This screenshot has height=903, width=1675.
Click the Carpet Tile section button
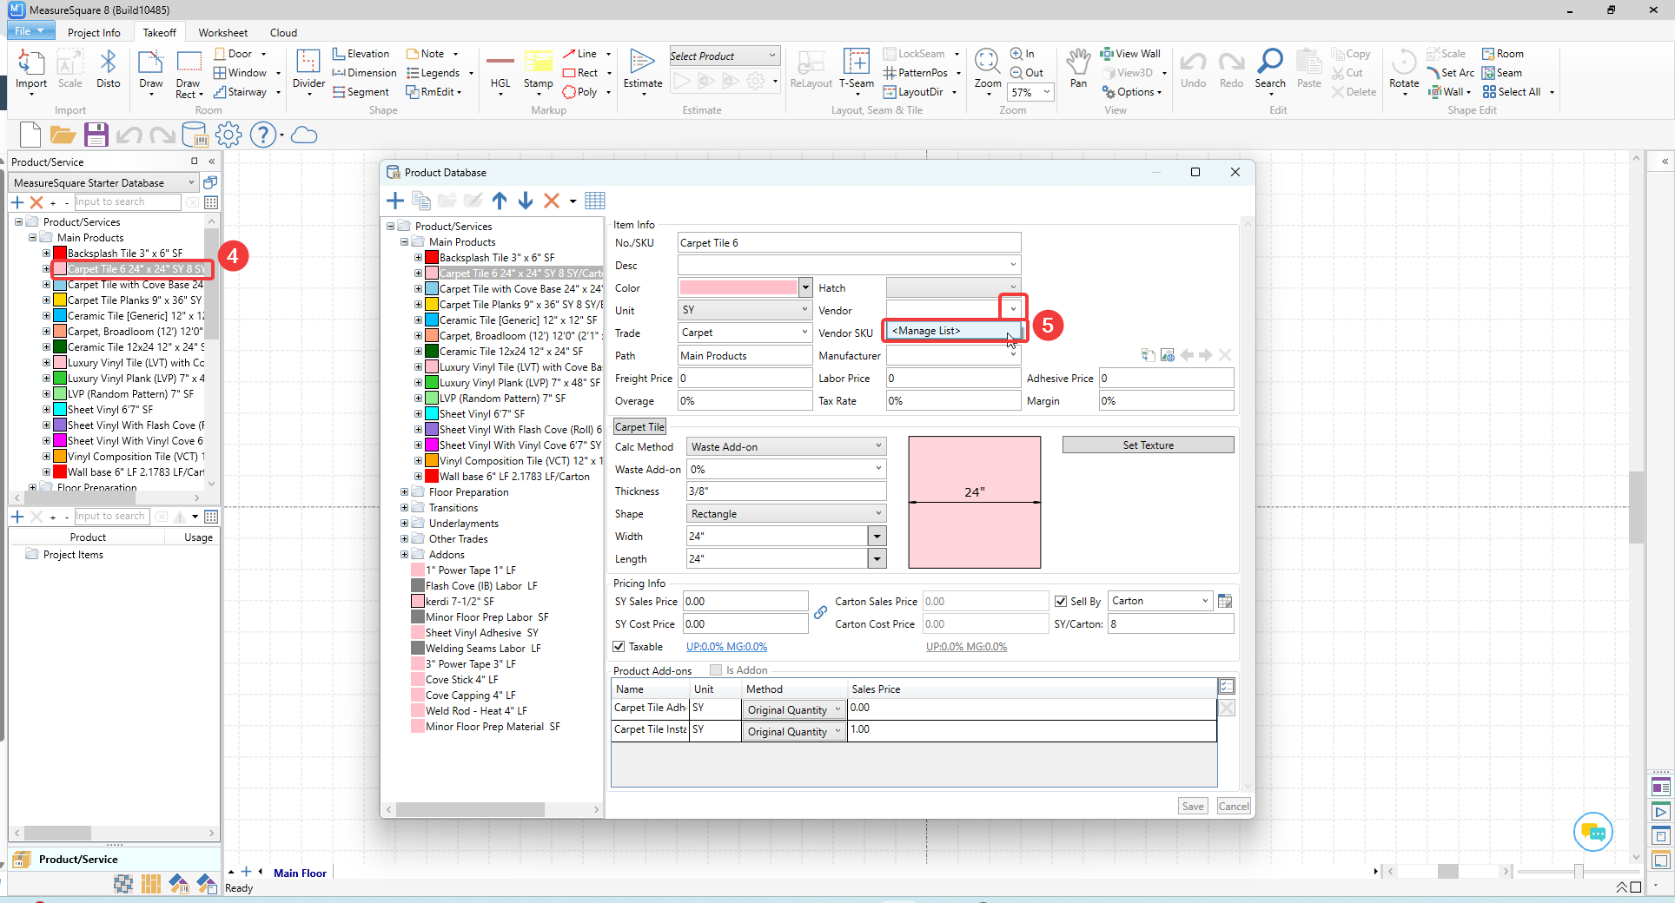point(639,427)
